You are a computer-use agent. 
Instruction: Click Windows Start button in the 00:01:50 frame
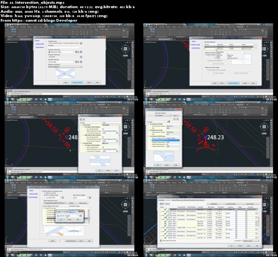point(7,99)
